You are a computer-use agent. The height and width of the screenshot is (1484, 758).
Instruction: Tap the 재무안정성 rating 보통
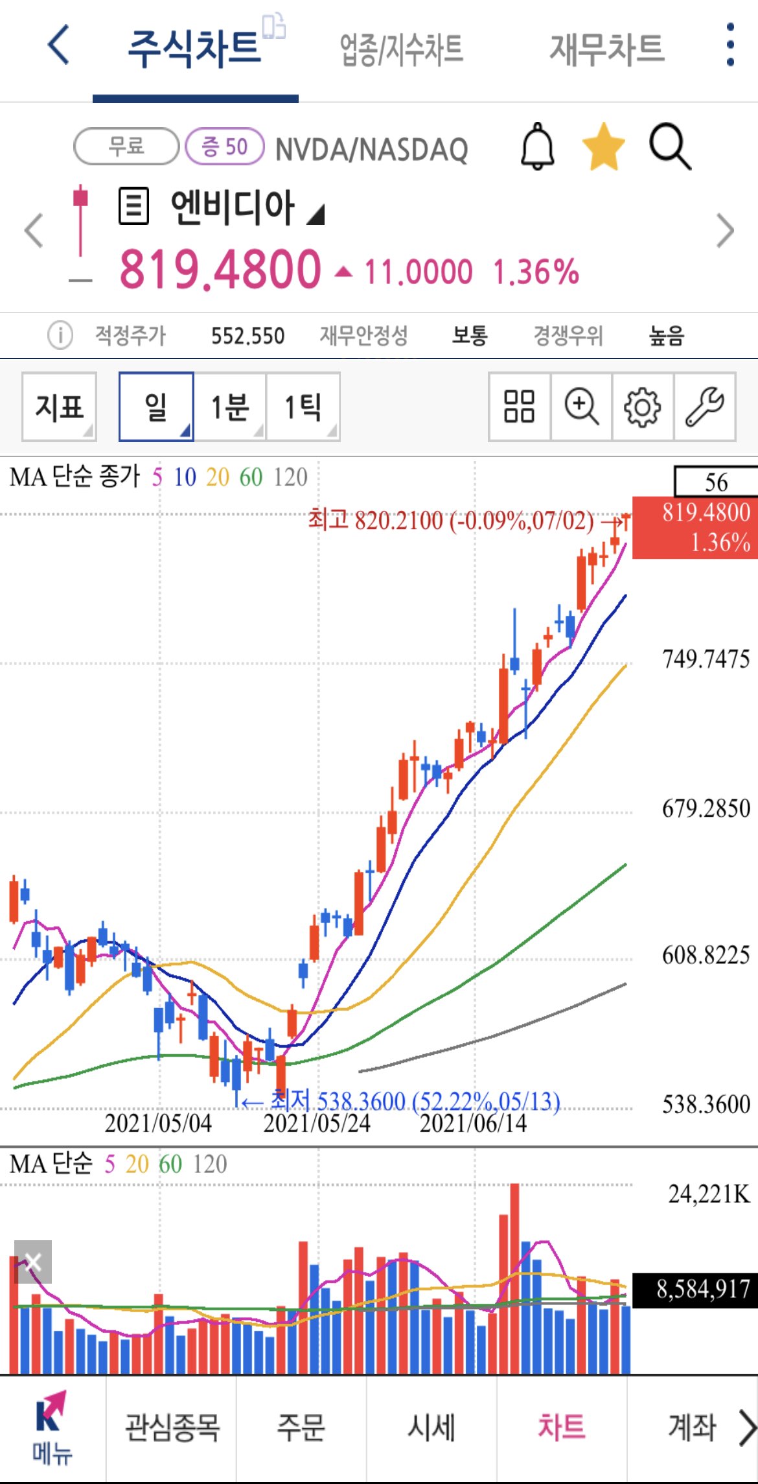pos(470,335)
